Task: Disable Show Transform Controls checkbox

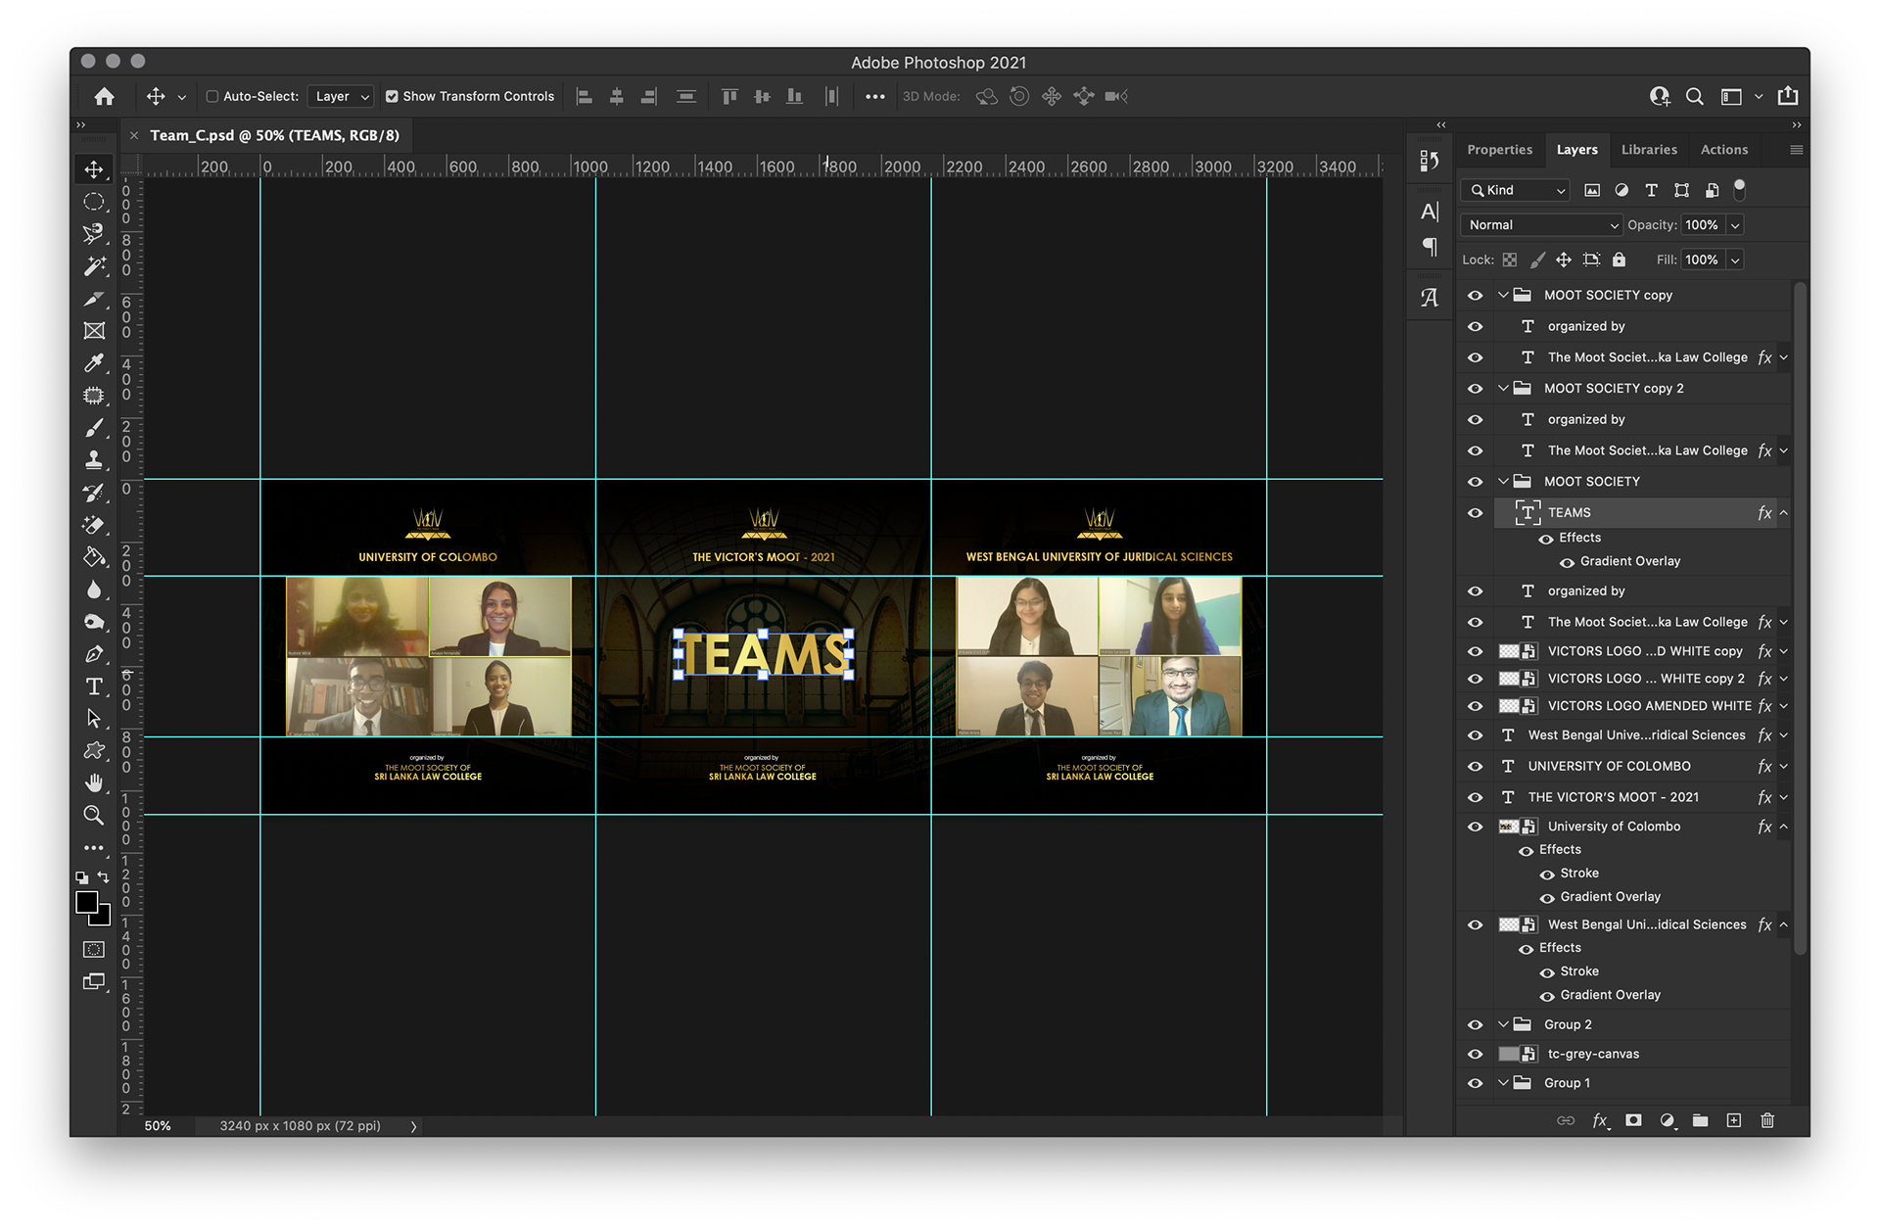Action: [392, 96]
